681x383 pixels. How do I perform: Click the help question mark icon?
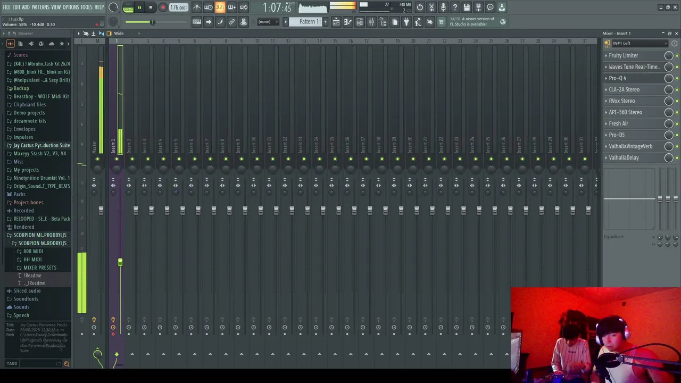[x=455, y=7]
